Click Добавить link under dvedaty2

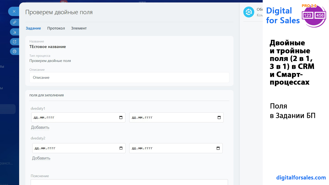click(x=41, y=158)
